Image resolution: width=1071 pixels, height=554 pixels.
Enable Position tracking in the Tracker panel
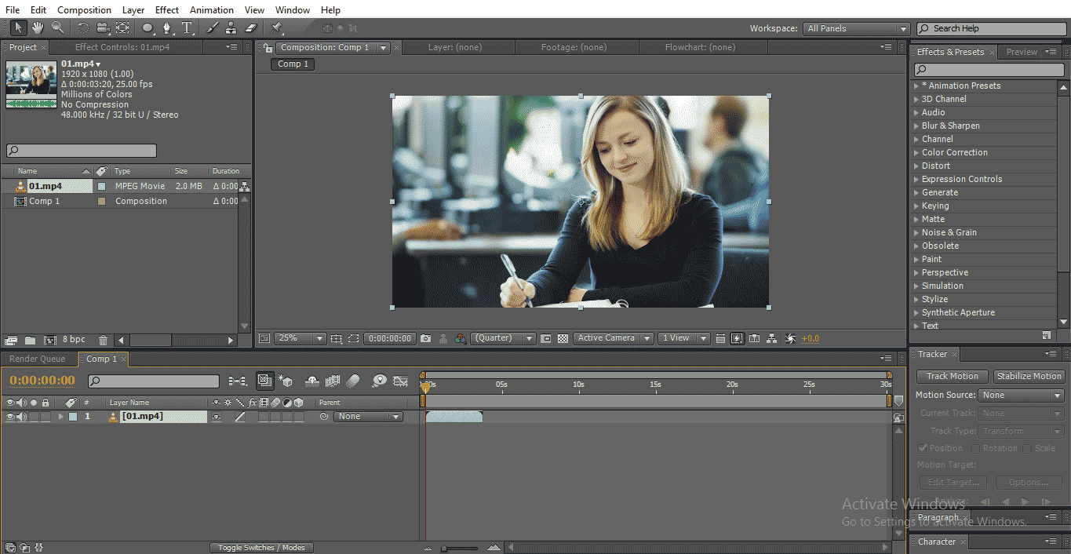tap(923, 447)
